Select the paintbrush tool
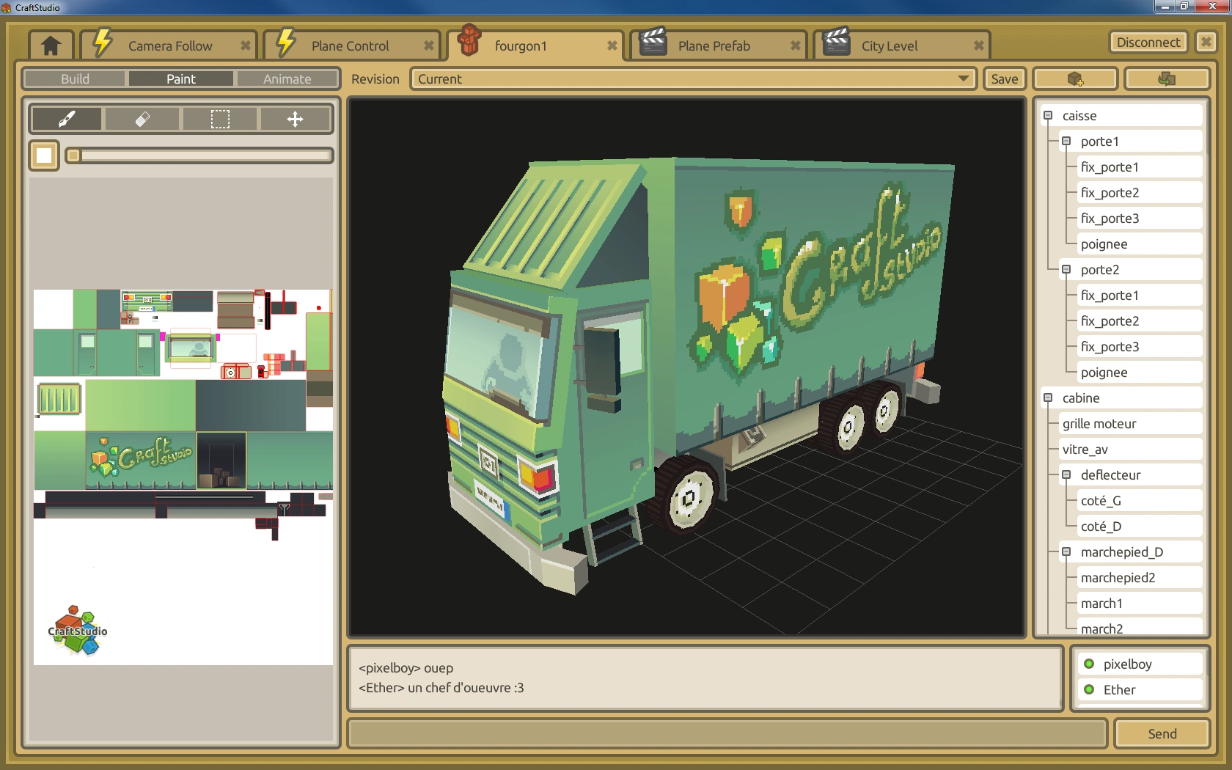The height and width of the screenshot is (770, 1232). click(67, 119)
